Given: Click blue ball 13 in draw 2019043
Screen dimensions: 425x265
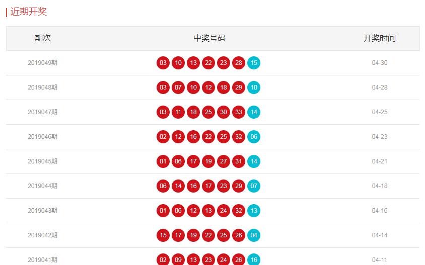Looking at the screenshot, I should point(254,211).
